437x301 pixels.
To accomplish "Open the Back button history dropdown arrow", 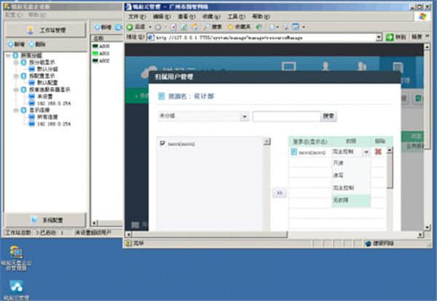I will (150, 27).
